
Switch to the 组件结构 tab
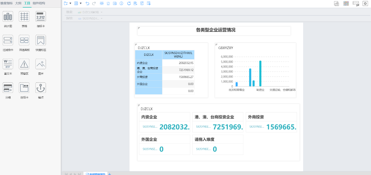click(x=39, y=3)
